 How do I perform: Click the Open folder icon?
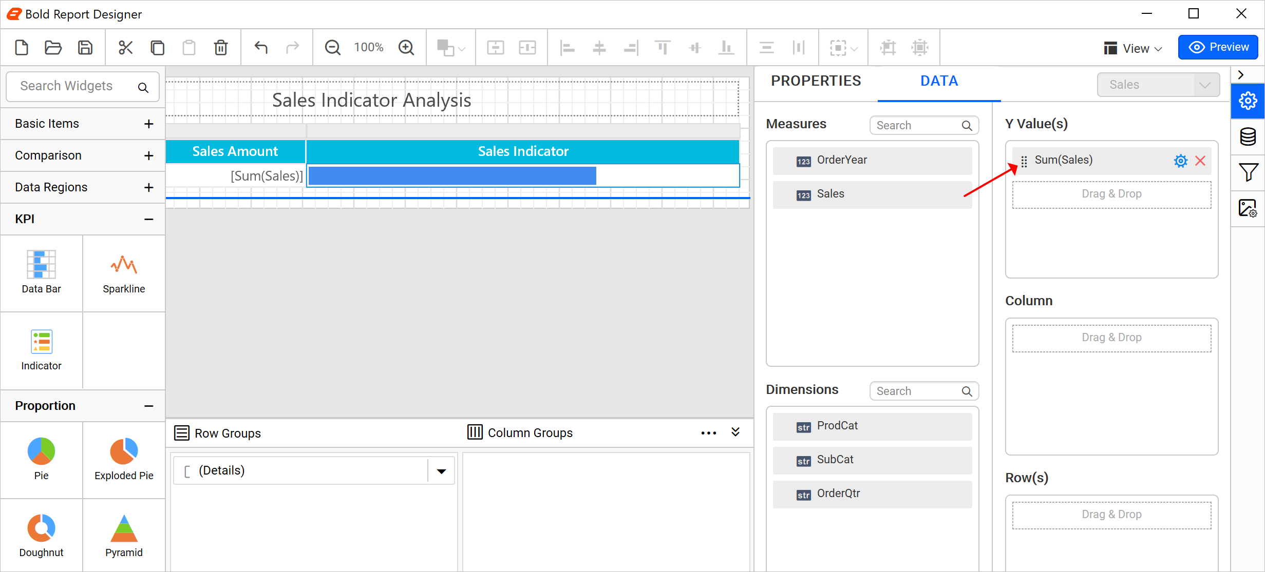coord(53,48)
